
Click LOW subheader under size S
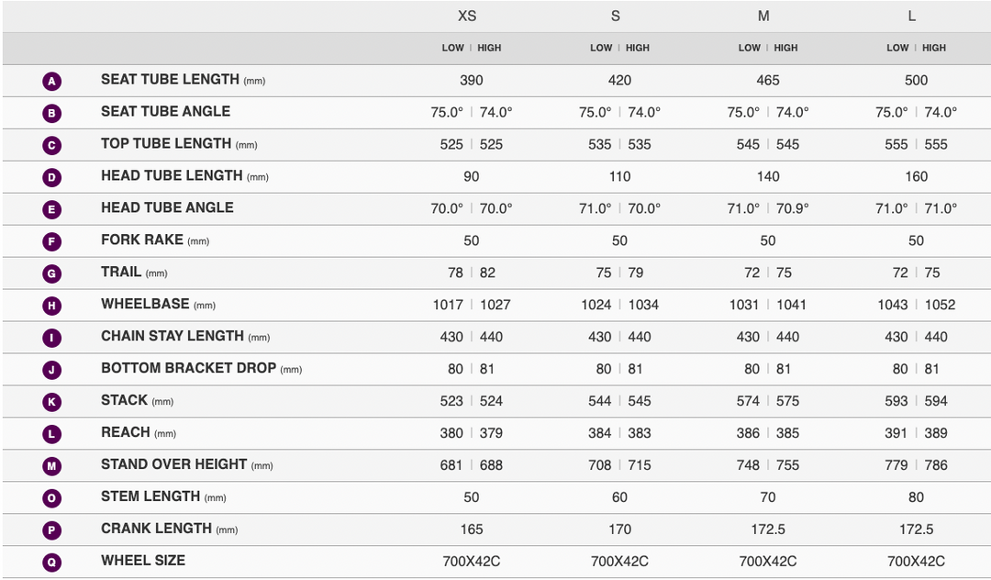601,48
